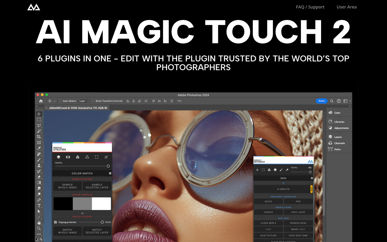The height and width of the screenshot is (242, 387).
Task: Select the Move tool in the toolbar
Action: click(x=39, y=114)
